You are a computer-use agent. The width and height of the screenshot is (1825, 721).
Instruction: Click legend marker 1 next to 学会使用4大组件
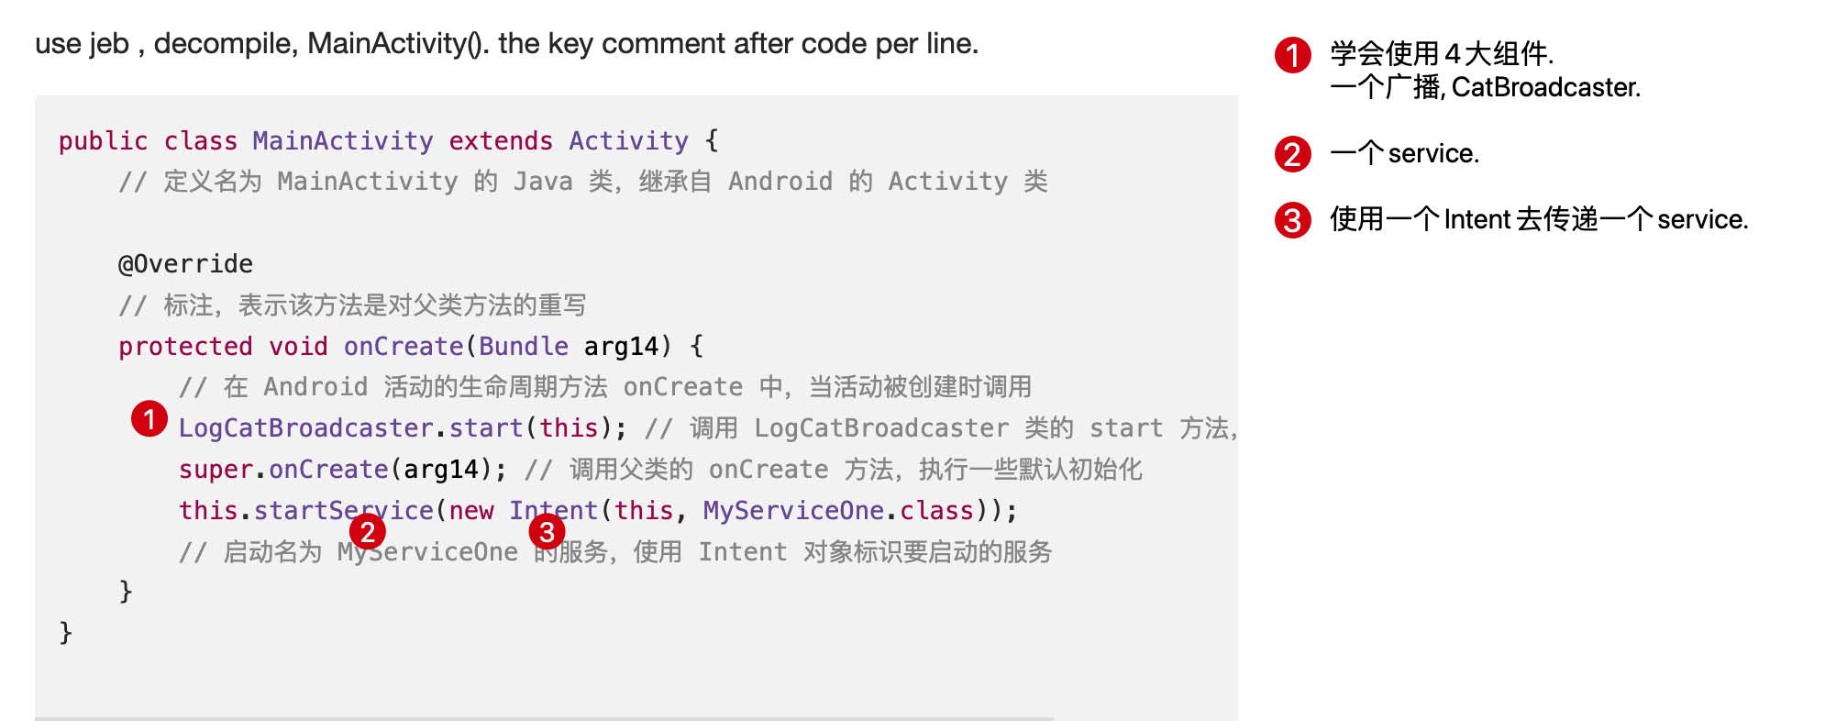tap(1292, 55)
